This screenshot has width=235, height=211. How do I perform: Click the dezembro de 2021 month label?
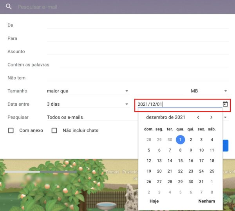pyautogui.click(x=166, y=117)
